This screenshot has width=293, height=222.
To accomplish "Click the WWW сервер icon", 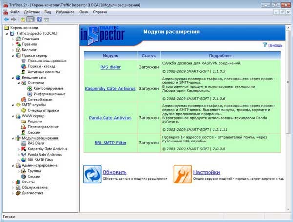I will click(x=18, y=116).
